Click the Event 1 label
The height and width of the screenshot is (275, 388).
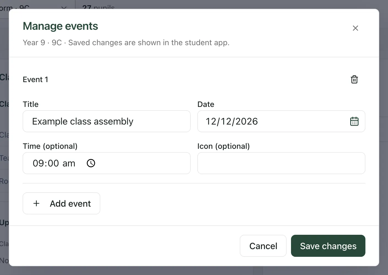tap(36, 79)
